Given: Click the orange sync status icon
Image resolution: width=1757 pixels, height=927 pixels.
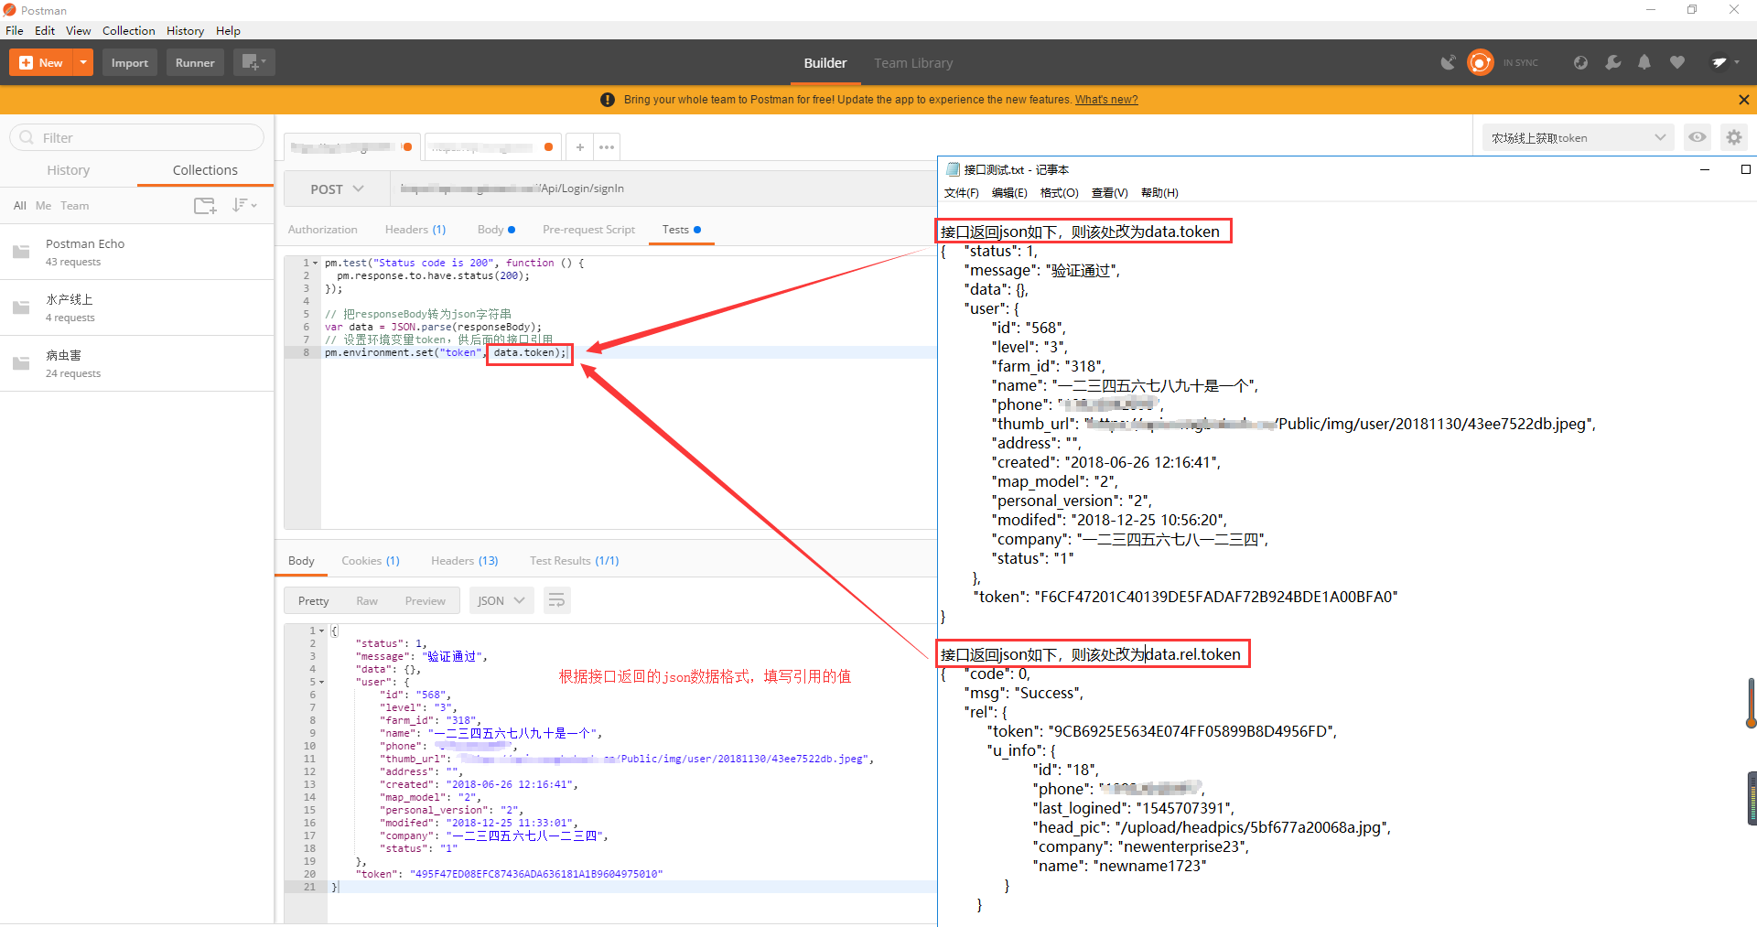Looking at the screenshot, I should tap(1481, 62).
